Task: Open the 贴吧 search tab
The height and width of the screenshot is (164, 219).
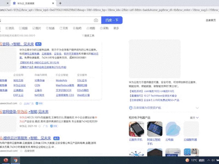Action: pyautogui.click(x=77, y=28)
